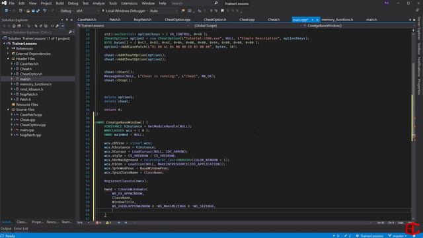The width and height of the screenshot is (423, 238).
Task: Click the TrainerLessons repository in the status bar
Action: 369,236
